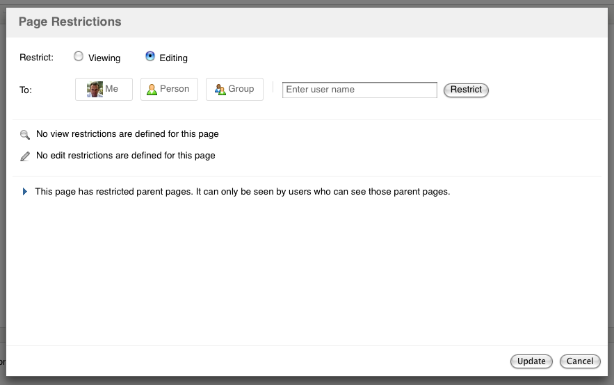Focus the Enter user name field
The width and height of the screenshot is (614, 385).
click(359, 90)
